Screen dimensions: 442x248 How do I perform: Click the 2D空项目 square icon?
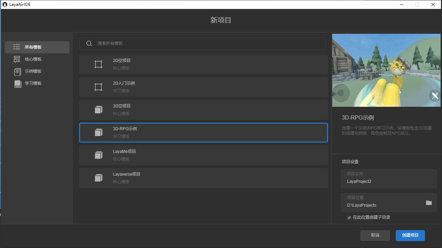coord(98,64)
